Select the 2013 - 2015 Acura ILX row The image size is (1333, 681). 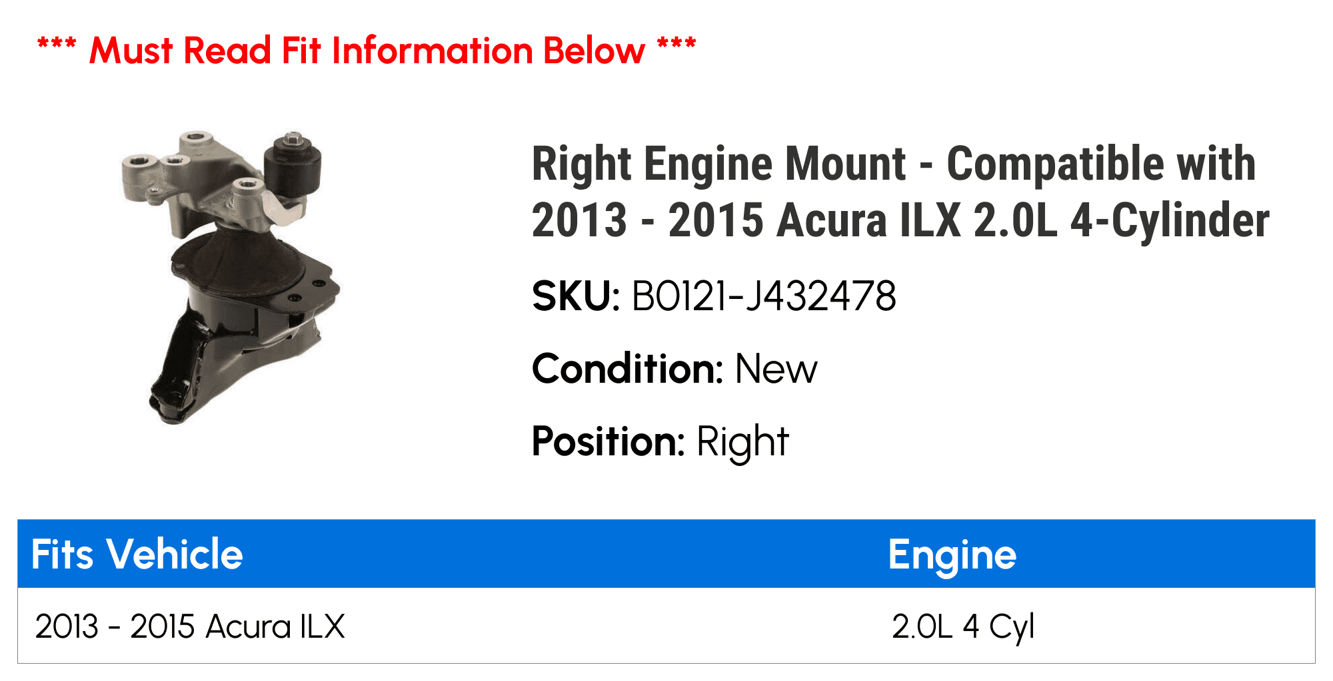(666, 626)
